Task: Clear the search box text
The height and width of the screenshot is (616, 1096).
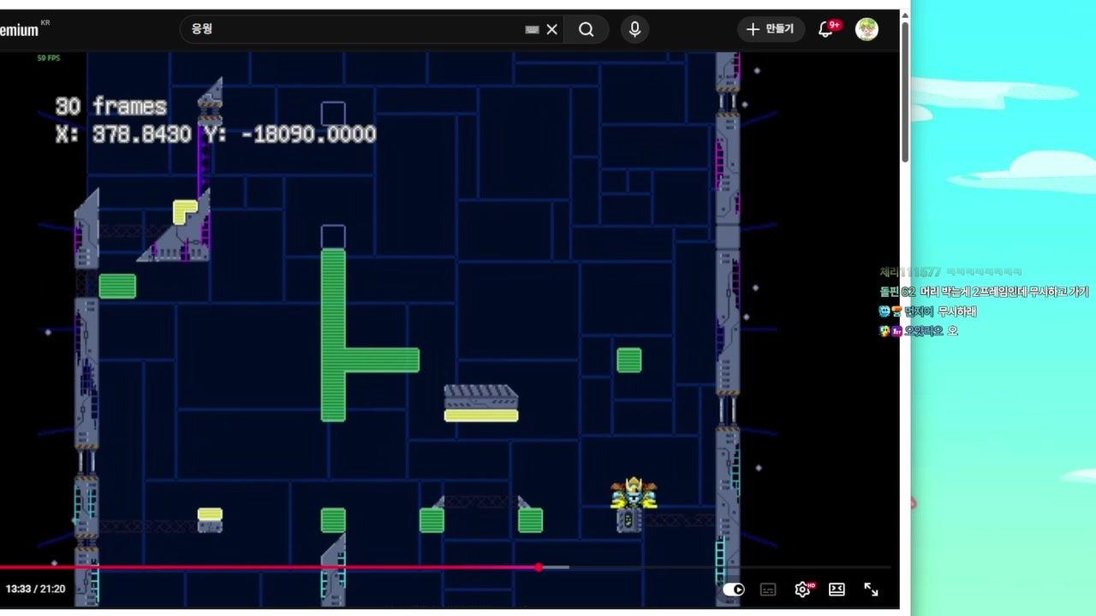Action: [x=552, y=29]
